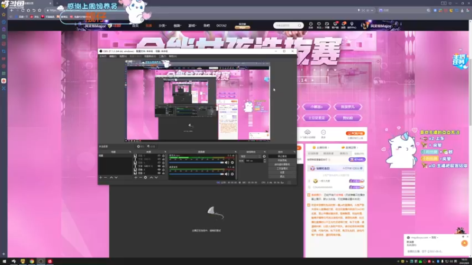
Task: Bookmark page using star icon near the address bar
Action: pyautogui.click(x=40, y=10)
